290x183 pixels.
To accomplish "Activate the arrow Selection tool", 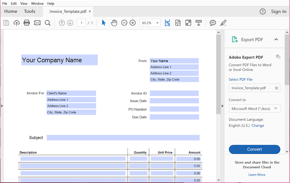I will [x=103, y=23].
